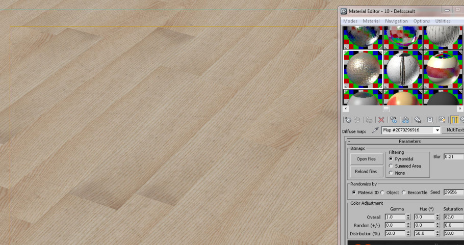Click the Random Saturation value field

454,225
